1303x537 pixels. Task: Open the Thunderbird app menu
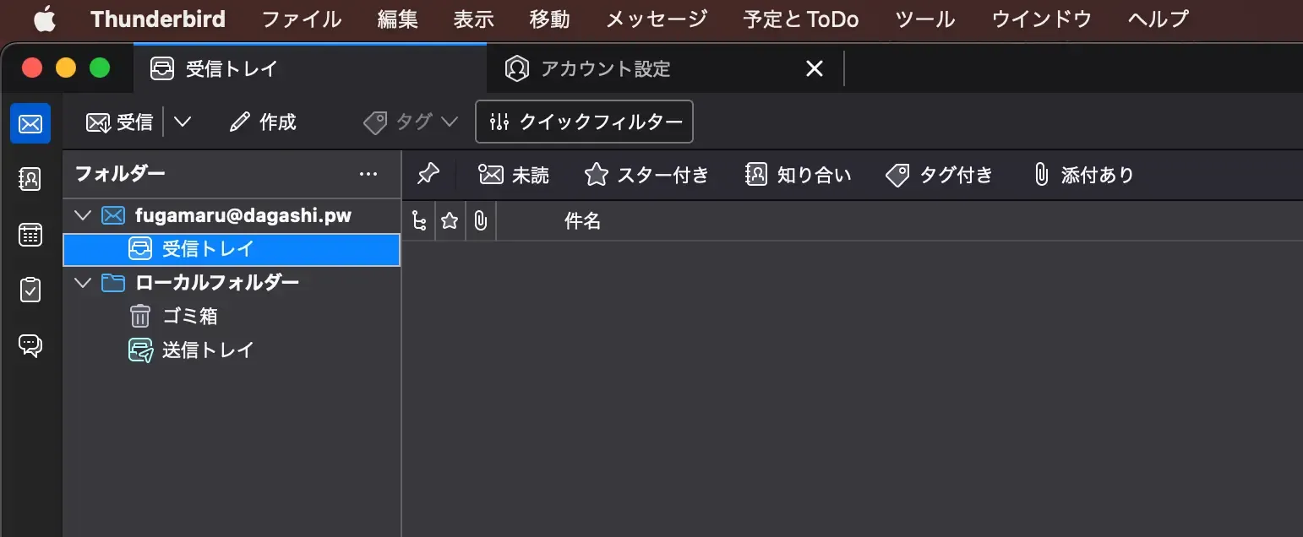(x=158, y=19)
